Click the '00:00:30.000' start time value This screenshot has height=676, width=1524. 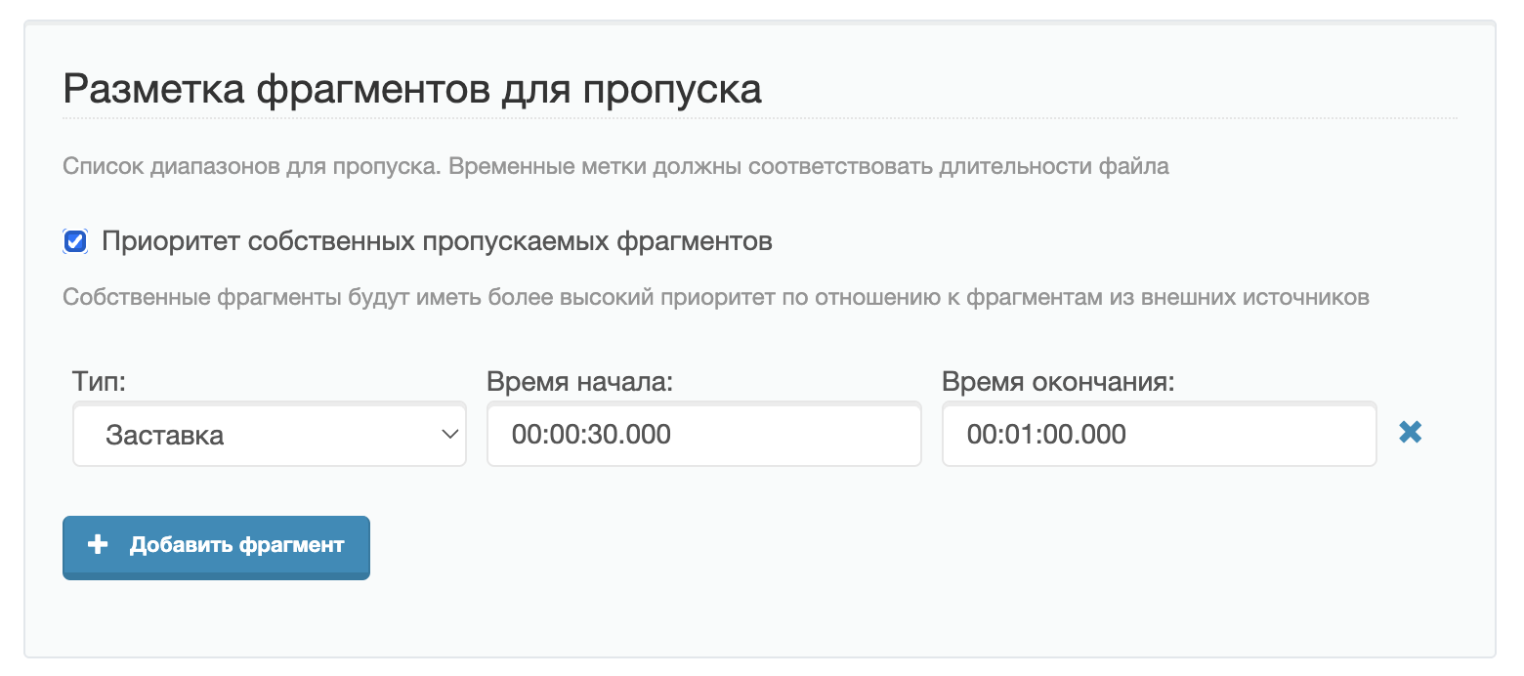(591, 435)
